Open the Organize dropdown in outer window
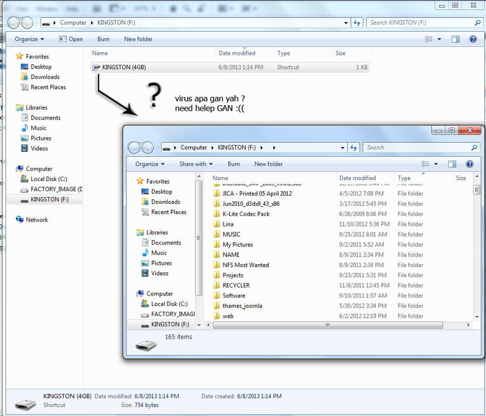Image resolution: width=486 pixels, height=416 pixels. (x=29, y=39)
